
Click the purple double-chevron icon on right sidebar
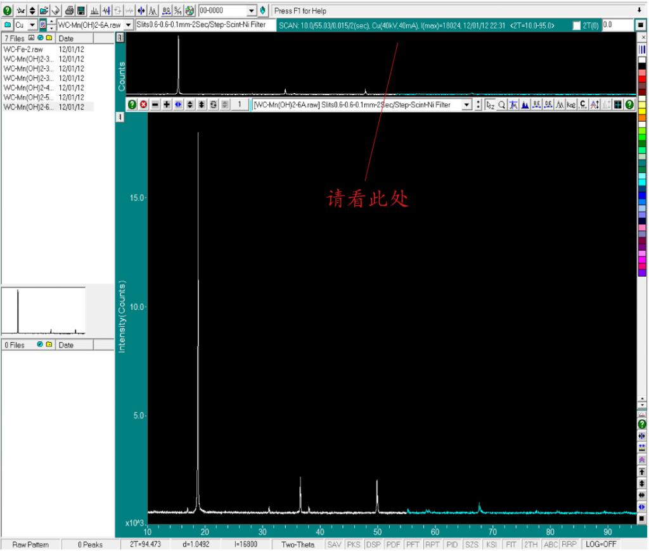tap(642, 460)
